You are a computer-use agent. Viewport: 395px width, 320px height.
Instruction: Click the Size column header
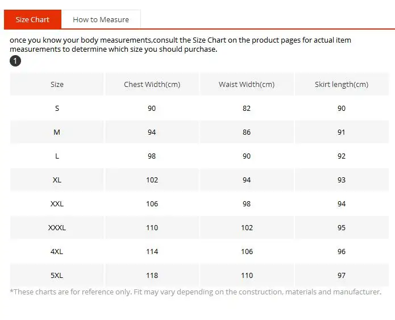57,84
